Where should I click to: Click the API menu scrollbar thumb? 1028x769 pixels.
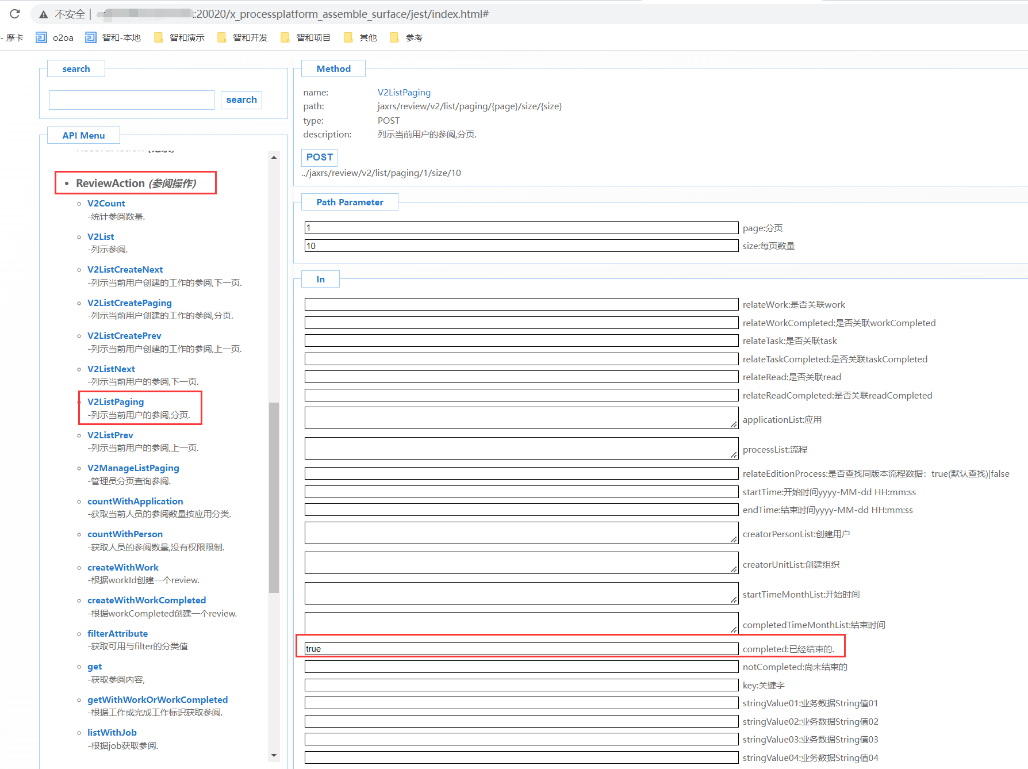(x=274, y=497)
